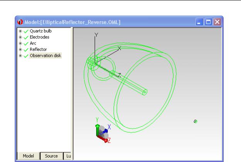
Task: Select the Reflector item
Action: [38, 50]
